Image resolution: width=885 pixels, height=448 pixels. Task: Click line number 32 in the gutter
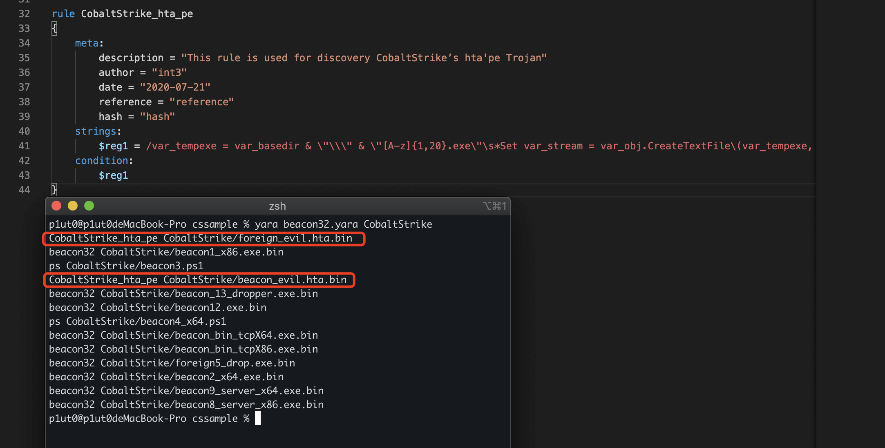coord(24,14)
